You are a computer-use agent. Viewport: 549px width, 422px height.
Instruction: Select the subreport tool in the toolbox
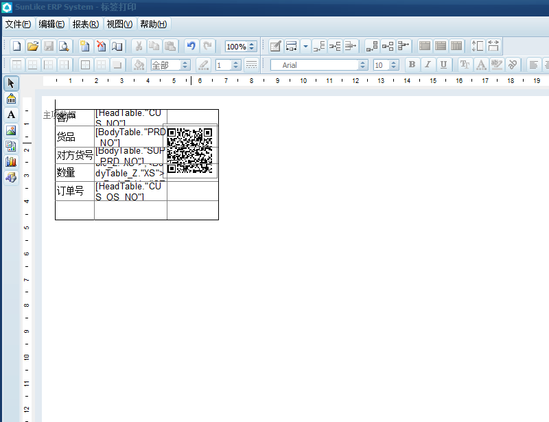[x=11, y=146]
